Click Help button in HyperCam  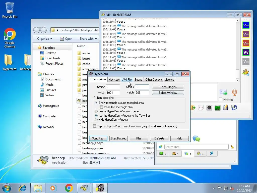pyautogui.click(x=179, y=138)
